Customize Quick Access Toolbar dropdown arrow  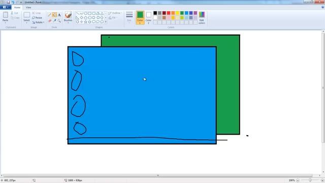click(x=21, y=2)
